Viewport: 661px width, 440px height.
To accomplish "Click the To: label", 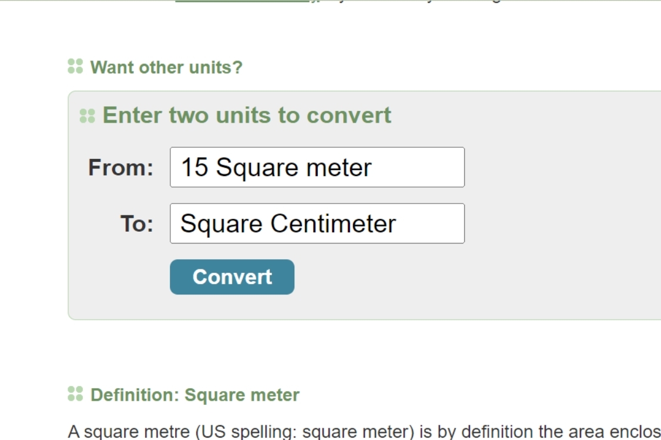I will coord(136,224).
